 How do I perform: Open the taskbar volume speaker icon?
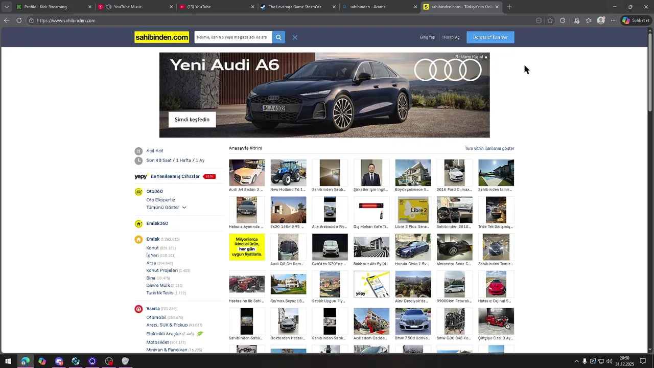(609, 361)
